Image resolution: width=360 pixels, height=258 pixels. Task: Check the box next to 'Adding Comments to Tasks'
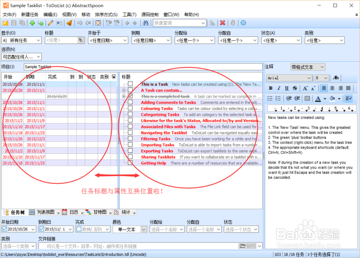pyautogui.click(x=130, y=102)
